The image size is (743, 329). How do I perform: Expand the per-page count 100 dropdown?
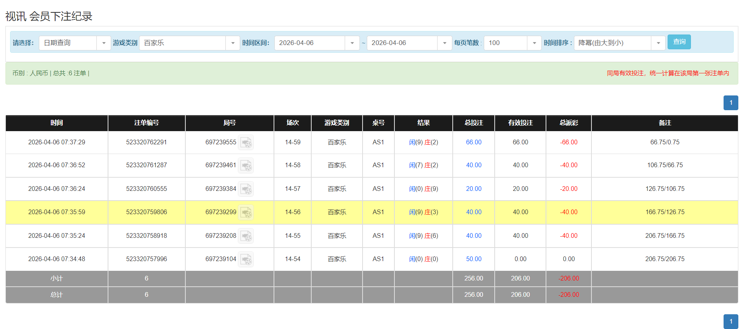[x=534, y=43]
